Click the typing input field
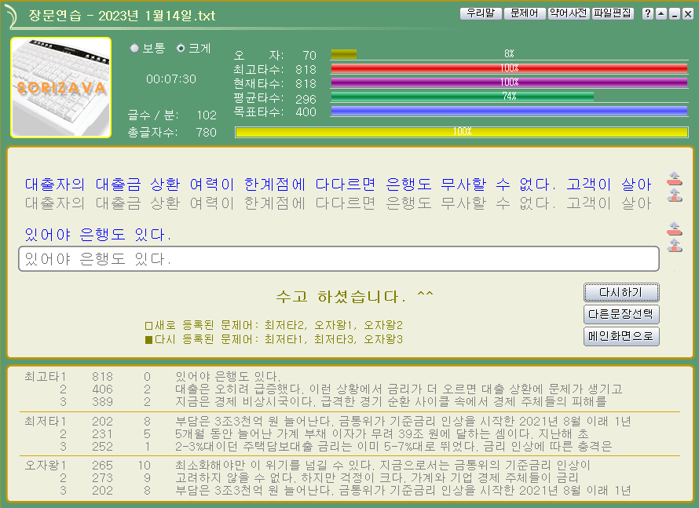 338,259
